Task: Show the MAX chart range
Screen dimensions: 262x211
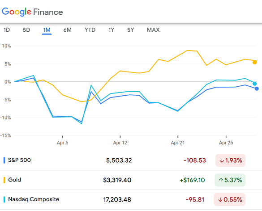Action: (153, 30)
